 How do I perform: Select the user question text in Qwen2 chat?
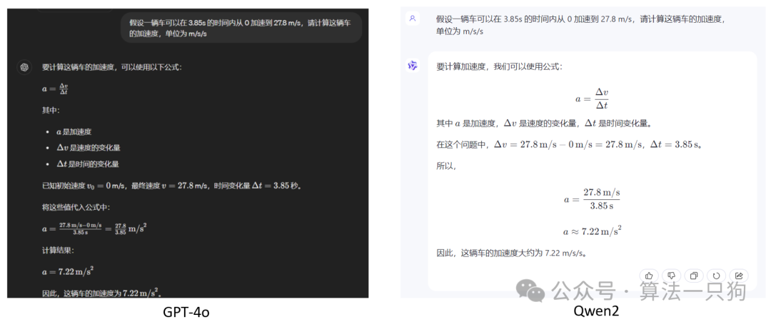pyautogui.click(x=580, y=24)
